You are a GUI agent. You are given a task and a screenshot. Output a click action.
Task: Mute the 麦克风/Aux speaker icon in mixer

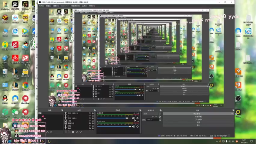[133, 126]
